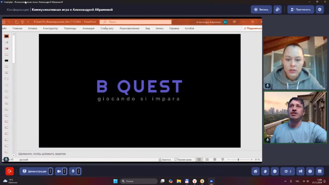Open Анимация ribbon tab
The height and width of the screenshot is (185, 329).
(x=88, y=28)
